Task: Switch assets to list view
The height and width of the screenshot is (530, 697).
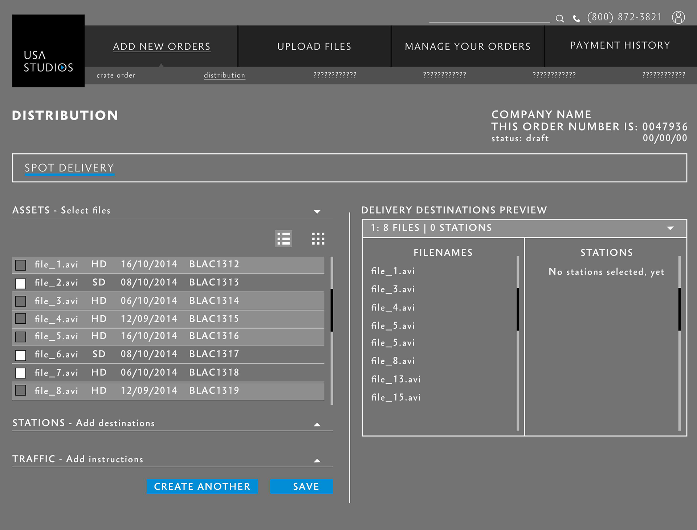Action: point(284,239)
